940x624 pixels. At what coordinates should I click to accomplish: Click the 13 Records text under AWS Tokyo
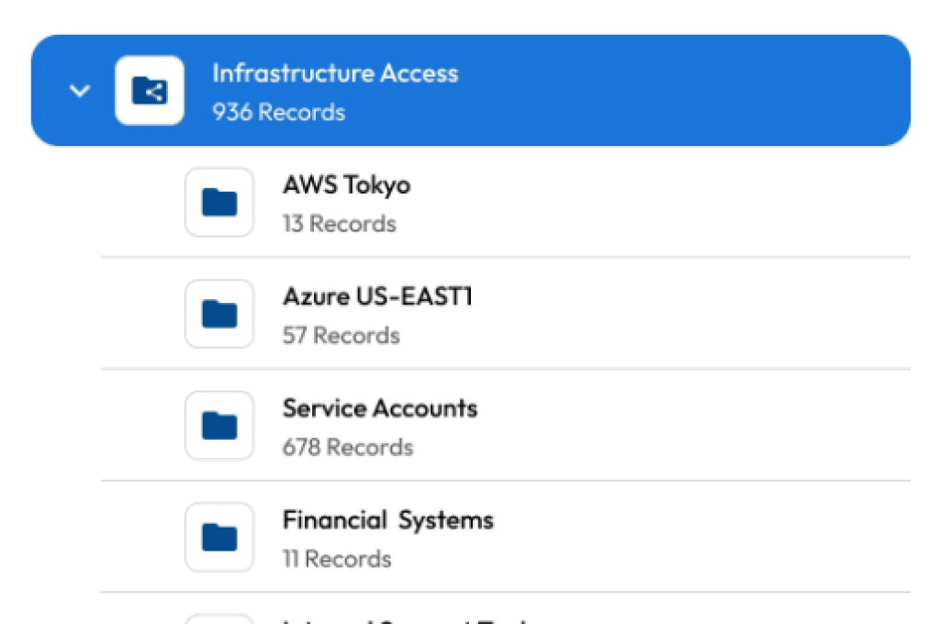[x=341, y=223]
